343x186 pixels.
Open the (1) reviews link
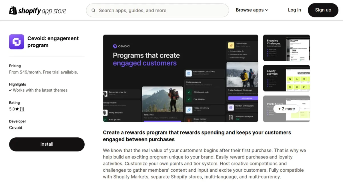pyautogui.click(x=22, y=109)
